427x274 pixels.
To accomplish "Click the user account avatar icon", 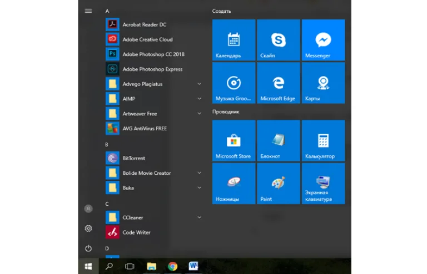I will tap(88, 209).
